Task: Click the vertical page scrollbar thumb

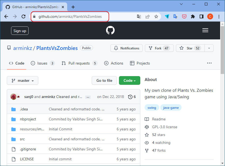Action: click(x=222, y=50)
